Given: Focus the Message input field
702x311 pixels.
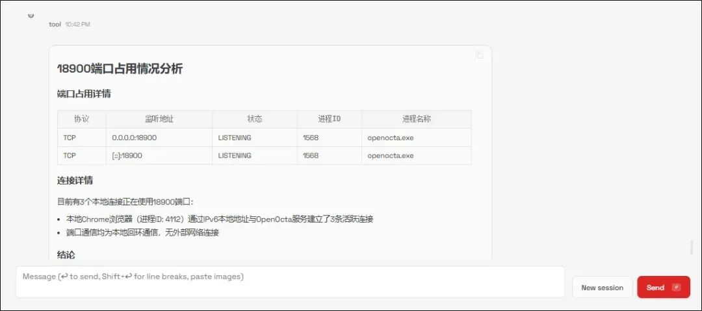Looking at the screenshot, I should pos(290,282).
